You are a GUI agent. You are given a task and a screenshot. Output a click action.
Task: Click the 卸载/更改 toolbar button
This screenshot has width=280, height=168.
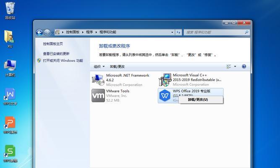click(x=117, y=67)
